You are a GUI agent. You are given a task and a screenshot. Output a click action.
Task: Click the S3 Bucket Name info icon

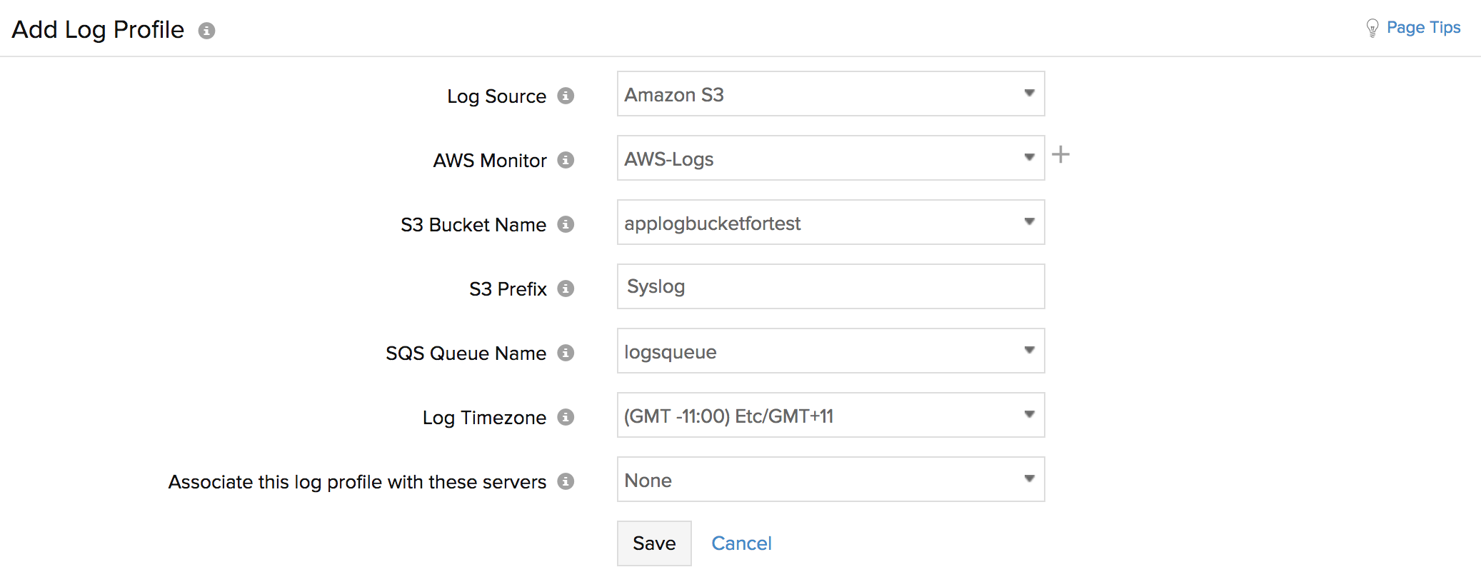tap(566, 224)
